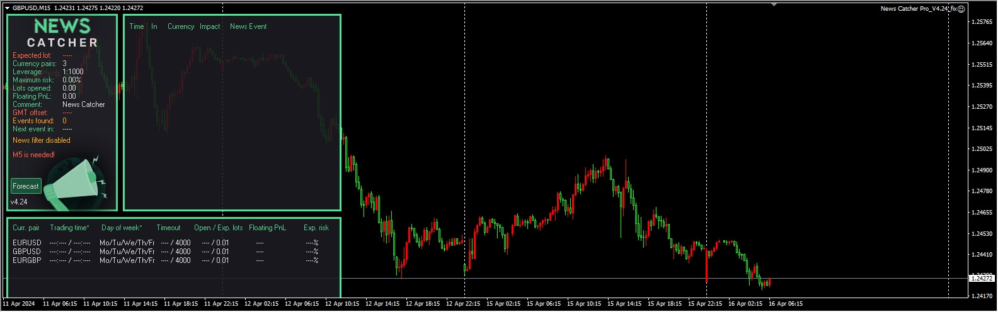998x312 pixels.
Task: Click the '12 Apr 10:15' time axis label
Action: (x=342, y=304)
